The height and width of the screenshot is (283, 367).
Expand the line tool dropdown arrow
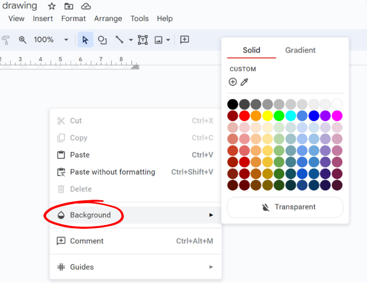point(131,40)
